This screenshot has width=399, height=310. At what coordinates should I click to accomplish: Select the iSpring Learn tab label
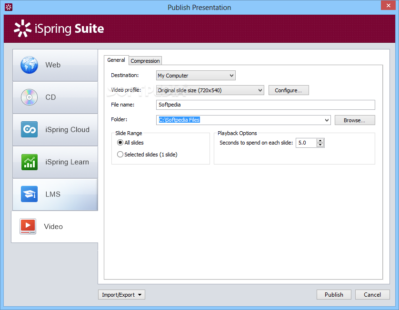[x=67, y=162]
